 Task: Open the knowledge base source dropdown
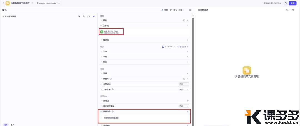[169, 47]
